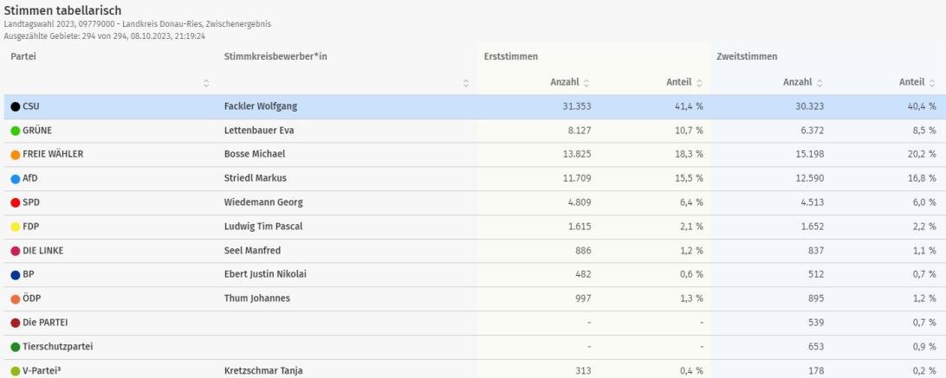Click candidate Seel Manfred
This screenshot has width=946, height=378.
click(252, 251)
